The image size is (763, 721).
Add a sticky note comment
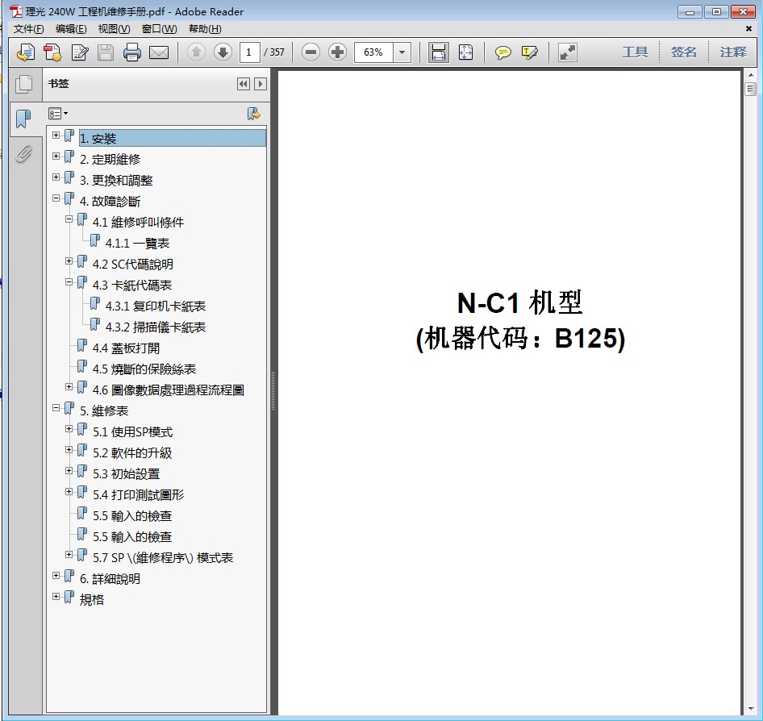click(x=502, y=52)
